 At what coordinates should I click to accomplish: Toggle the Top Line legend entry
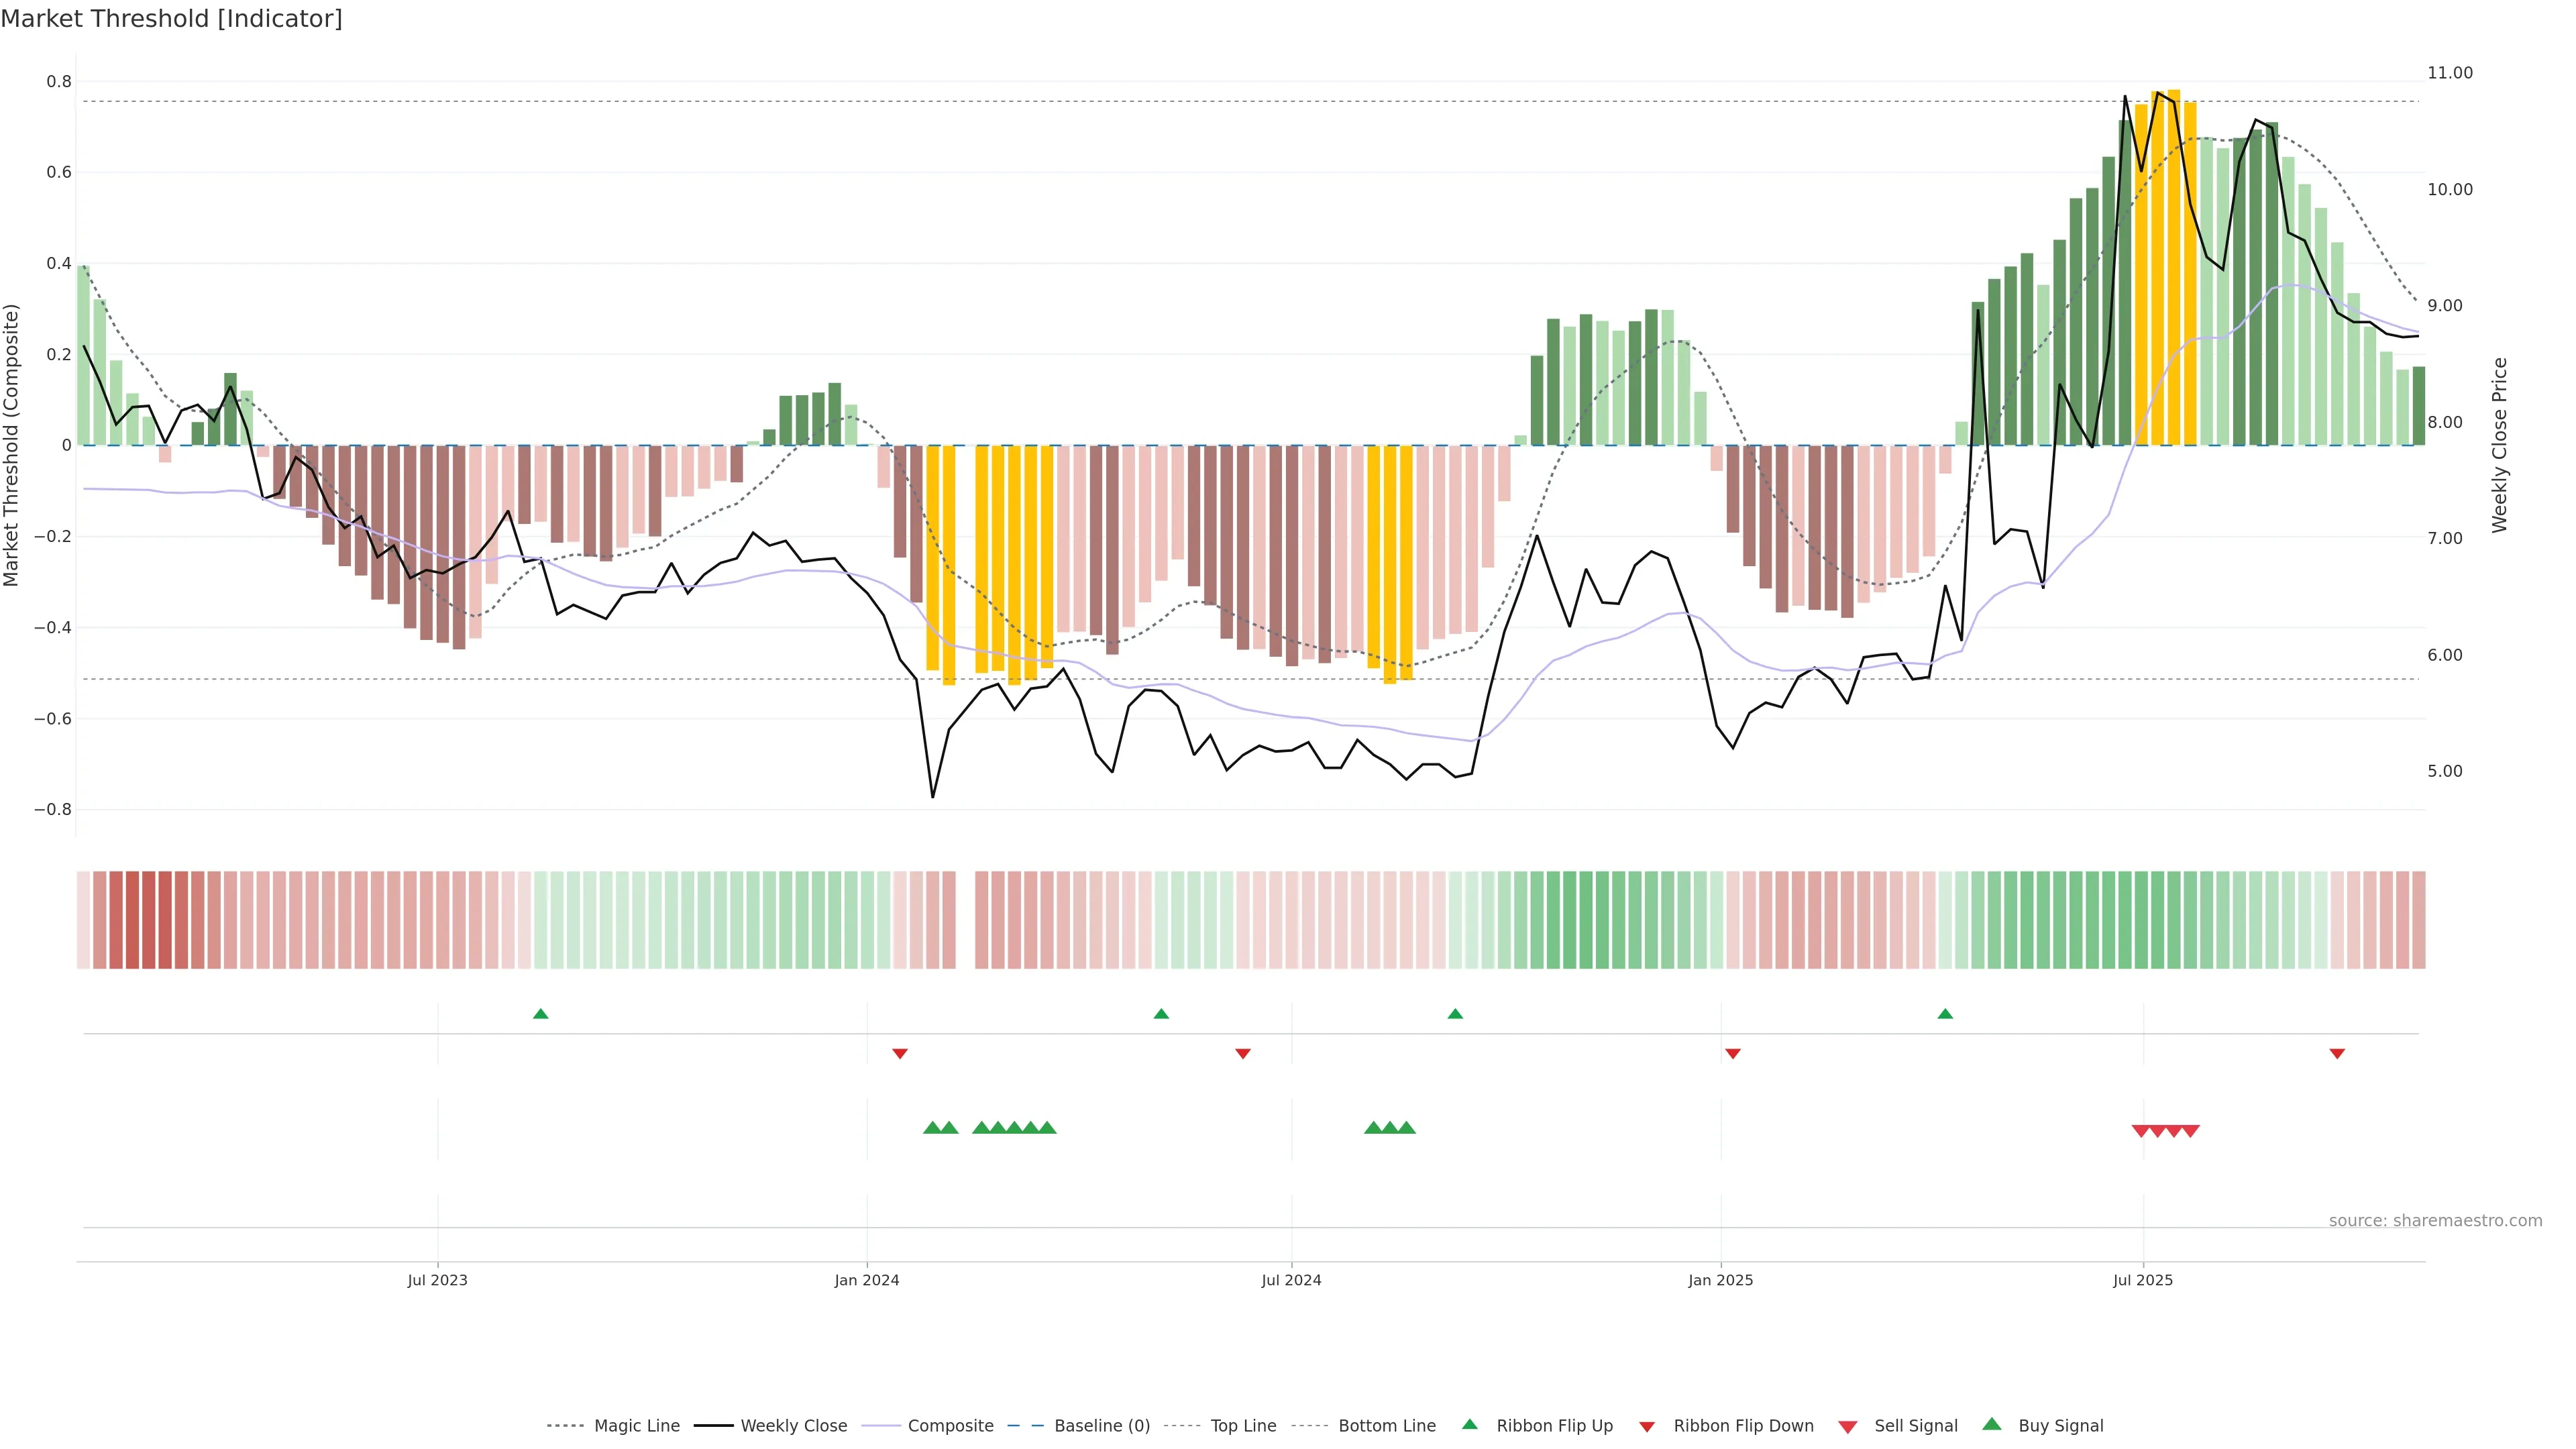[x=1243, y=1426]
